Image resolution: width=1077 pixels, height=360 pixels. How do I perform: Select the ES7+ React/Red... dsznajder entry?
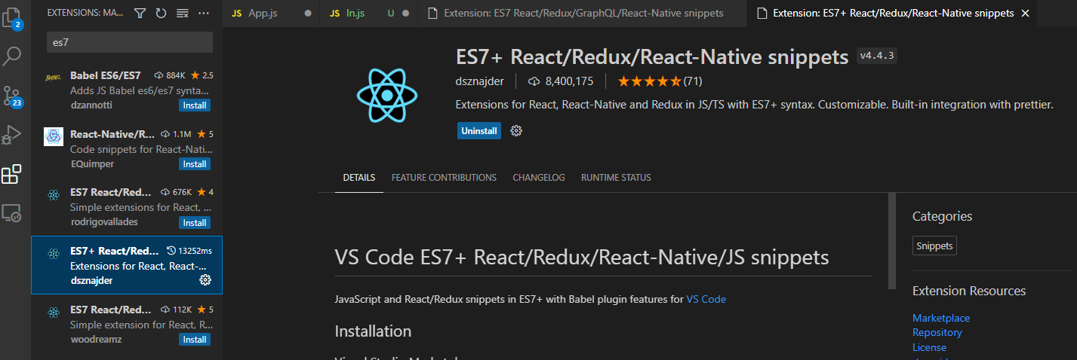pos(127,265)
